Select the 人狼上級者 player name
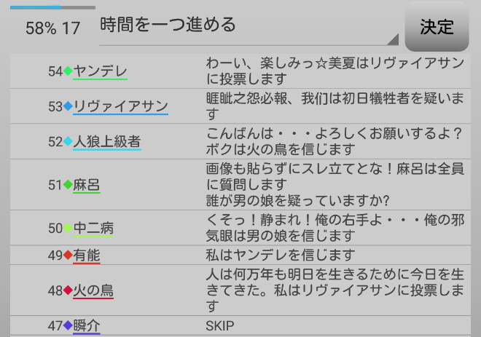 pos(107,142)
